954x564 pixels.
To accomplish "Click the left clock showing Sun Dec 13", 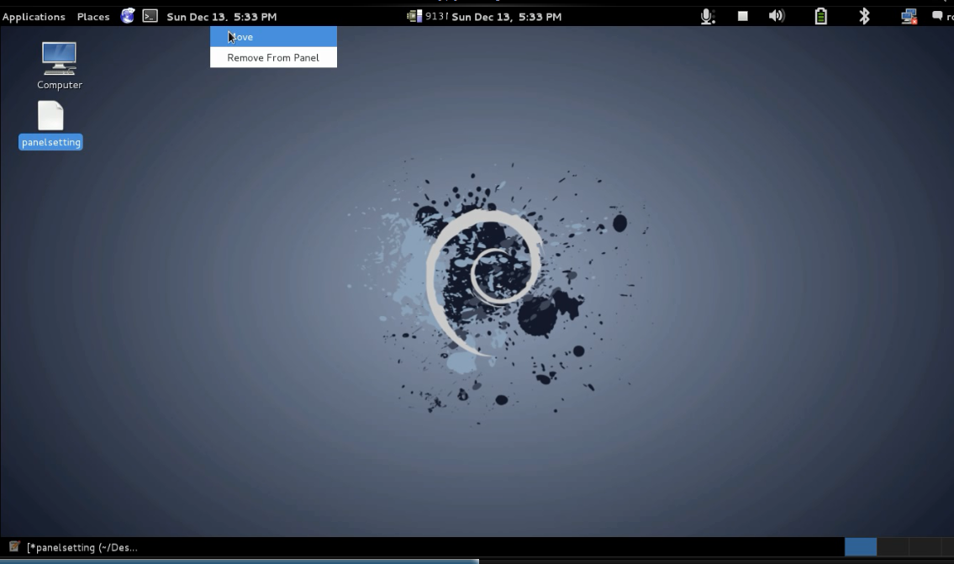I will click(x=221, y=17).
